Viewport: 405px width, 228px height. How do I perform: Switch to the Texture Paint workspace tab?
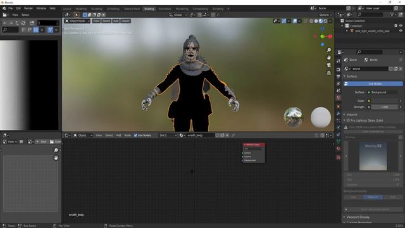click(132, 9)
